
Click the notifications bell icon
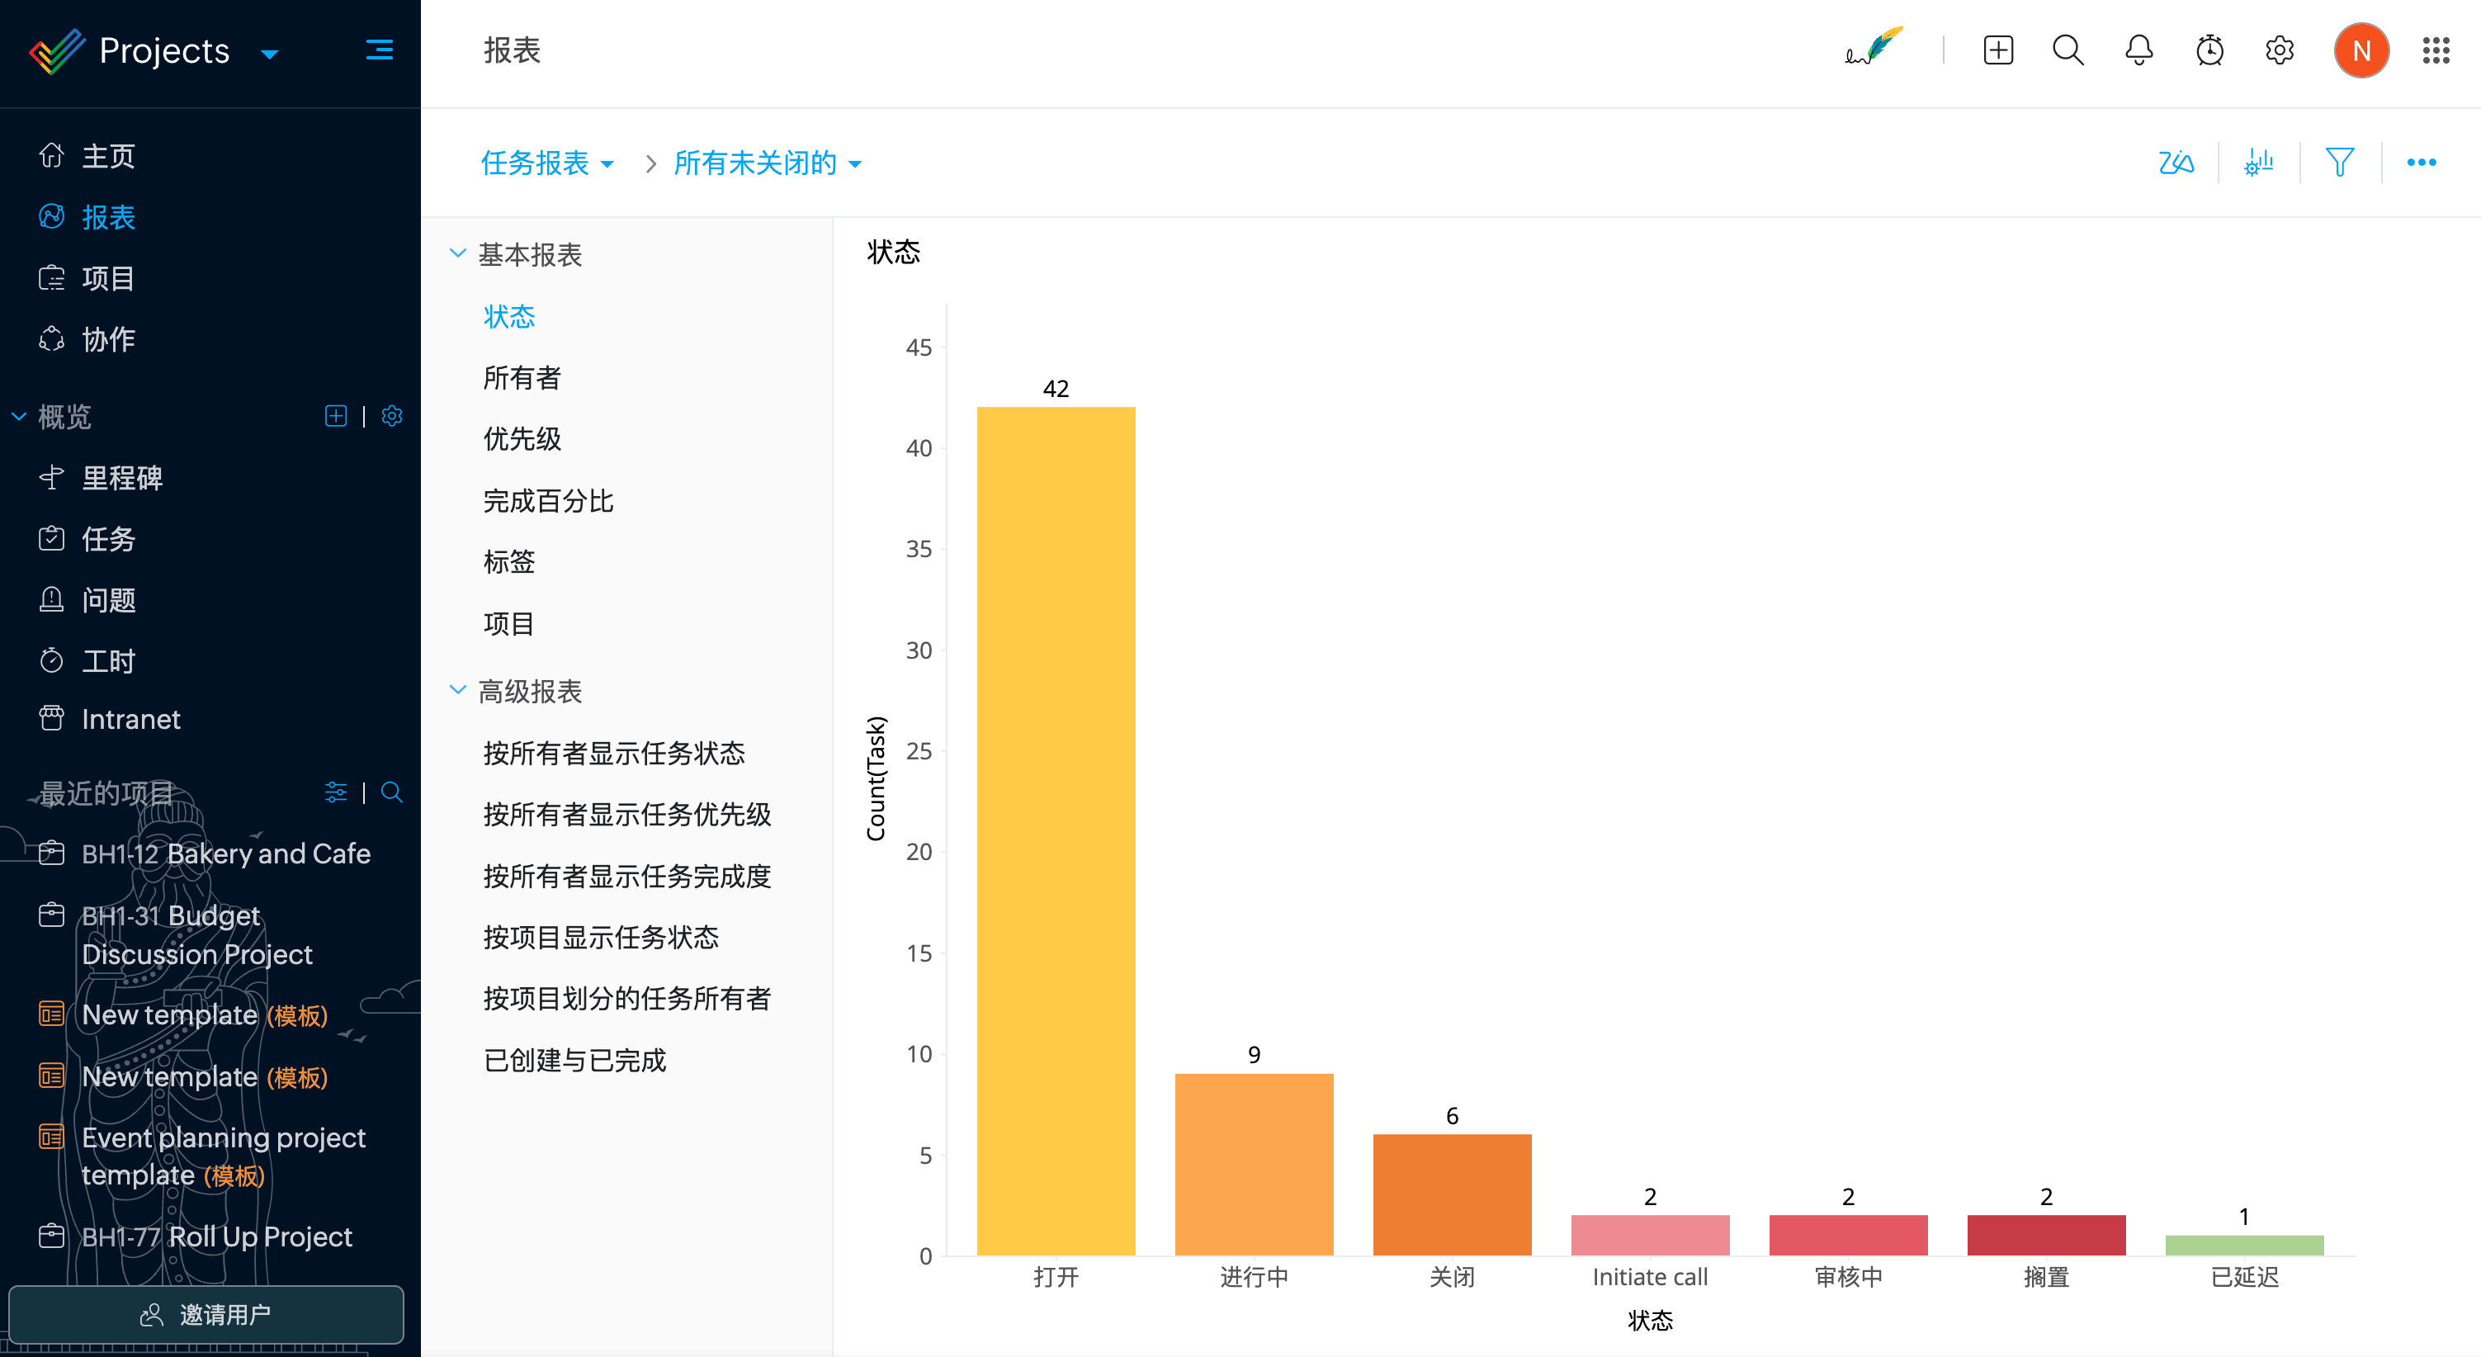point(2138,50)
